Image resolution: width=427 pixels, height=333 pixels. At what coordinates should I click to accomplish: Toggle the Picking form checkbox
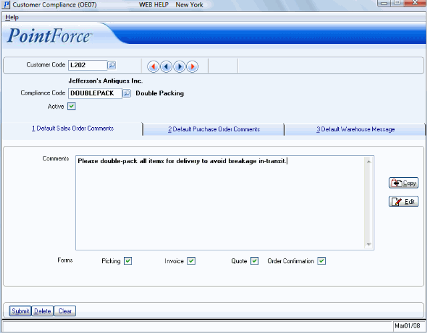coord(128,261)
